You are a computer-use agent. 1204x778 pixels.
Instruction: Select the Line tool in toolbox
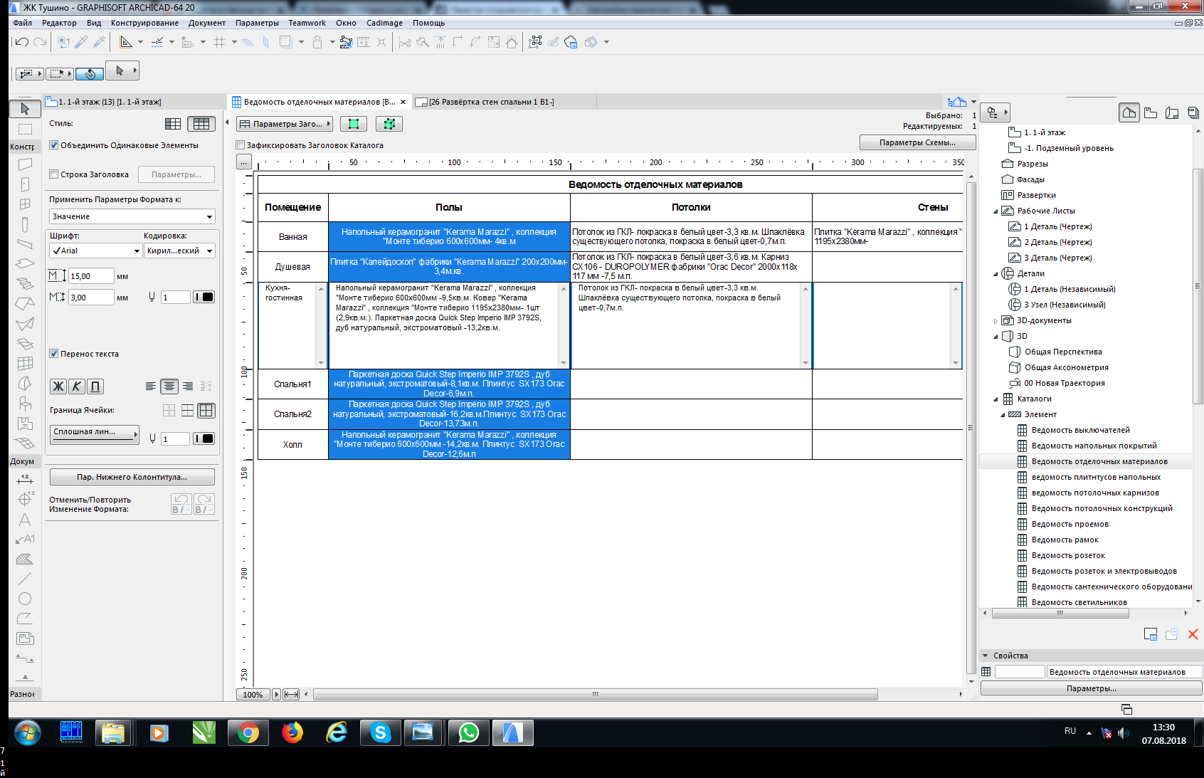25,579
